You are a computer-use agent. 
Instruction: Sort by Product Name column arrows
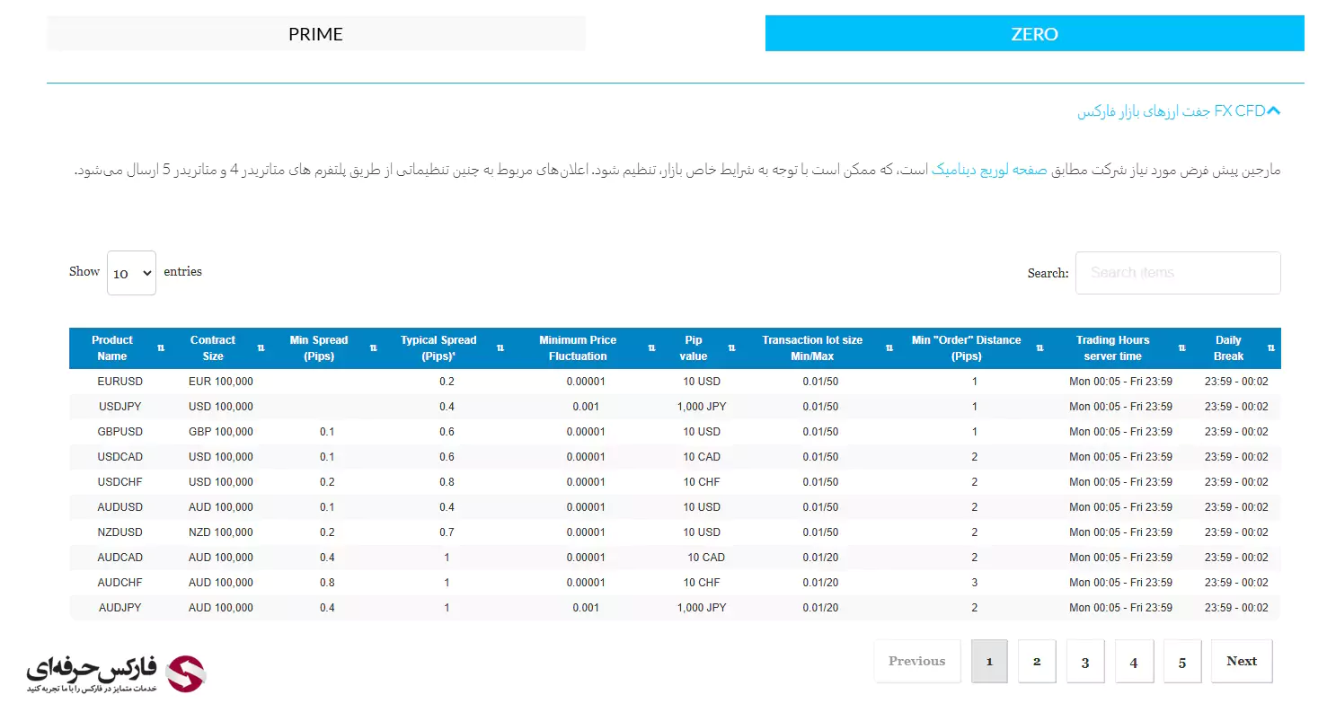click(x=161, y=348)
